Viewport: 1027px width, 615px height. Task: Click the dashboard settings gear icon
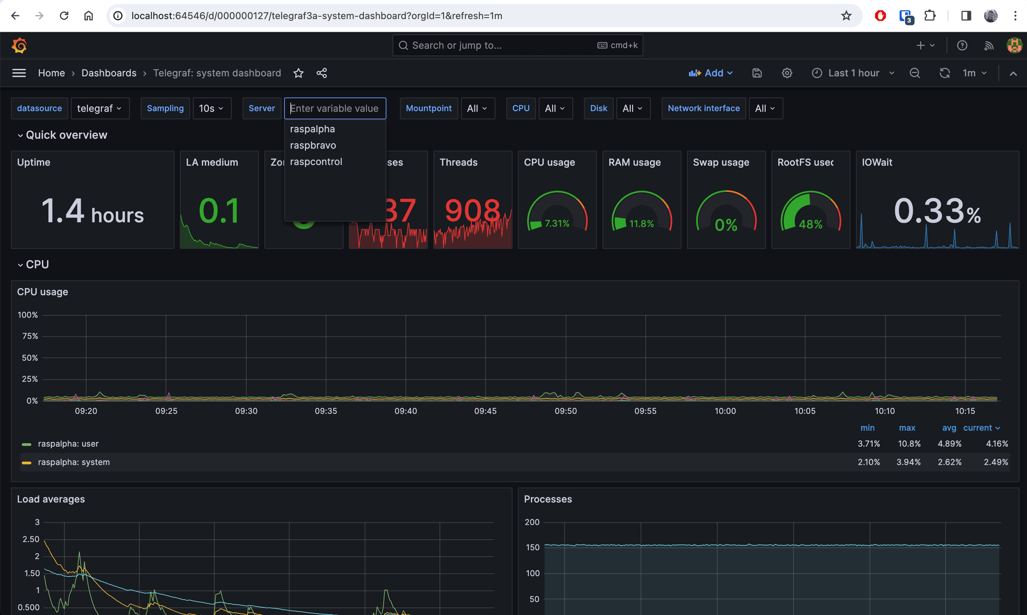click(786, 73)
